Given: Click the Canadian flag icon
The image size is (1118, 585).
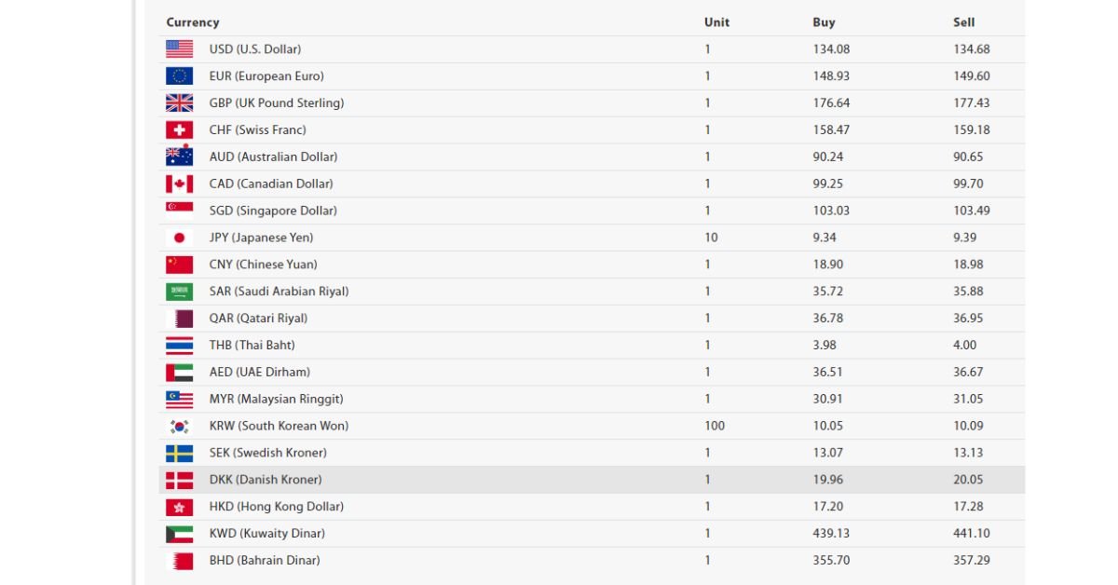Looking at the screenshot, I should (179, 184).
